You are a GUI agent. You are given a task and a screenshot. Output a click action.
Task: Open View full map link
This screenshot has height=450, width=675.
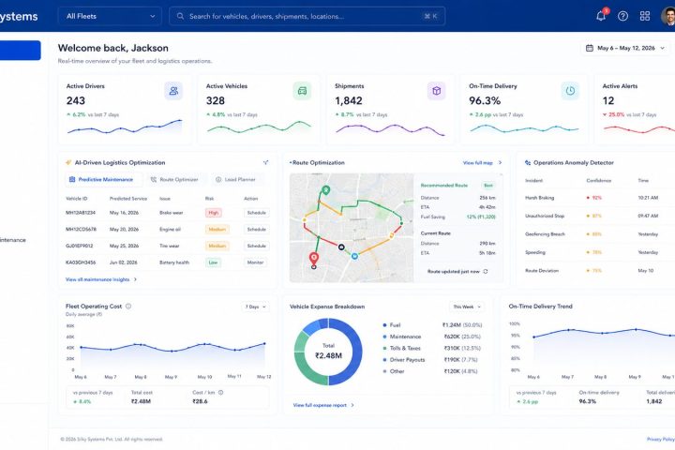tap(482, 163)
